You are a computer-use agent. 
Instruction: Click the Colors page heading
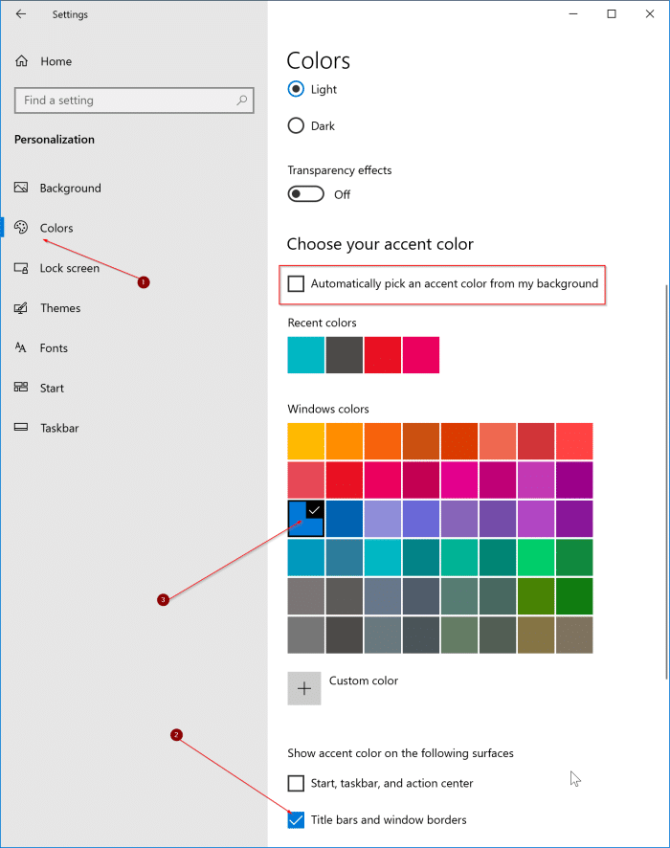(319, 60)
